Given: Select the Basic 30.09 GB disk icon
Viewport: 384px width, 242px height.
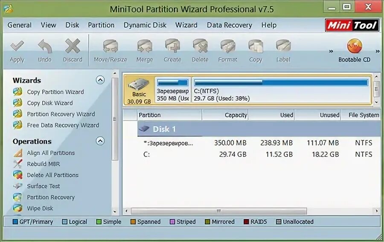Looking at the screenshot, I should [x=139, y=91].
